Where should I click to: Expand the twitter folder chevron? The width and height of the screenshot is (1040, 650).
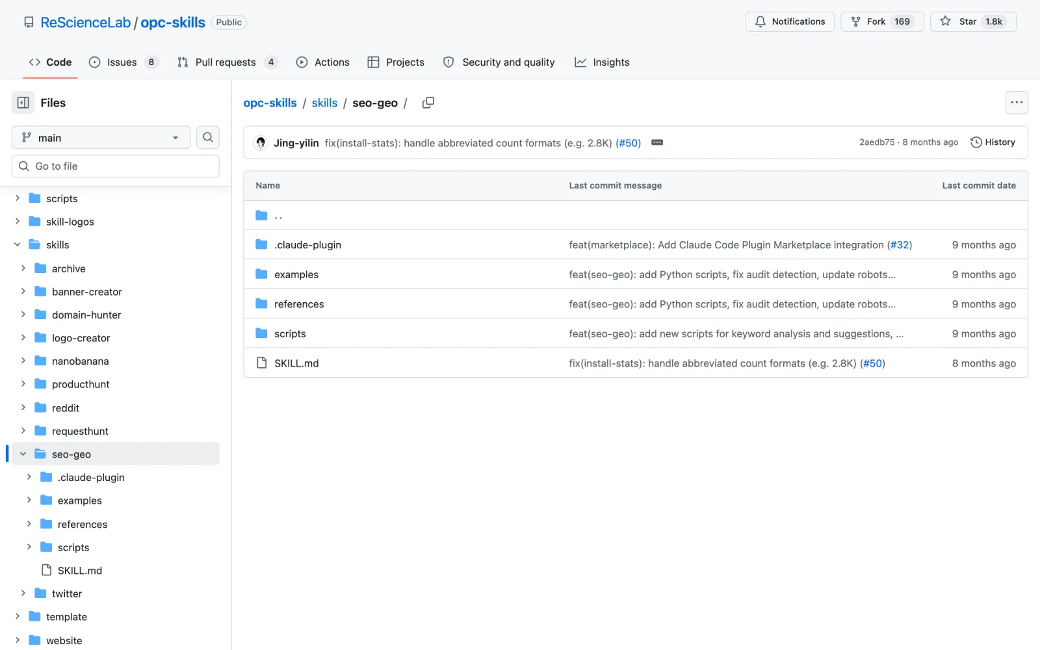point(23,593)
